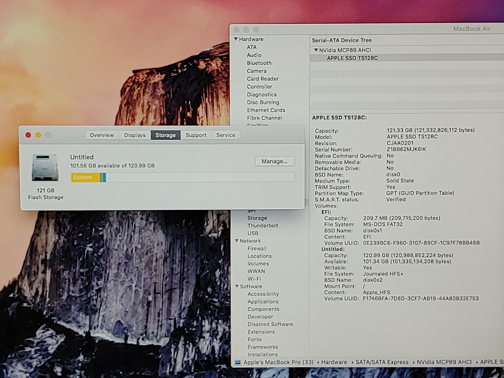Click the empty free-space portion of storage bar
Screen dimensions: 504x378
pyautogui.click(x=199, y=177)
